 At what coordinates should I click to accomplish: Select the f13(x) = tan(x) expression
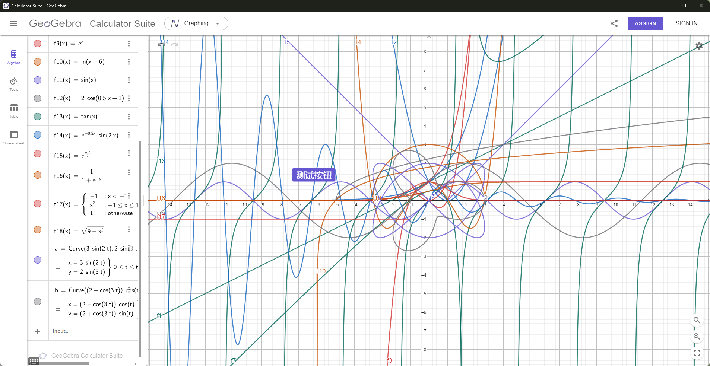[76, 117]
